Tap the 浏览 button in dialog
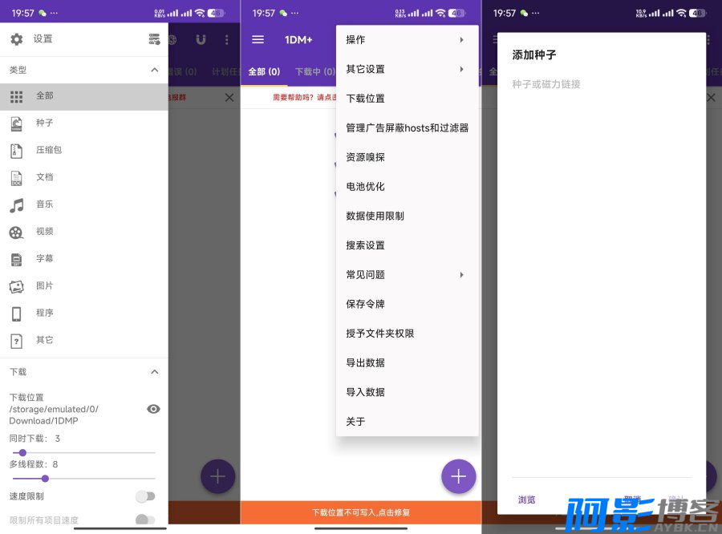The height and width of the screenshot is (534, 722). tap(527, 500)
